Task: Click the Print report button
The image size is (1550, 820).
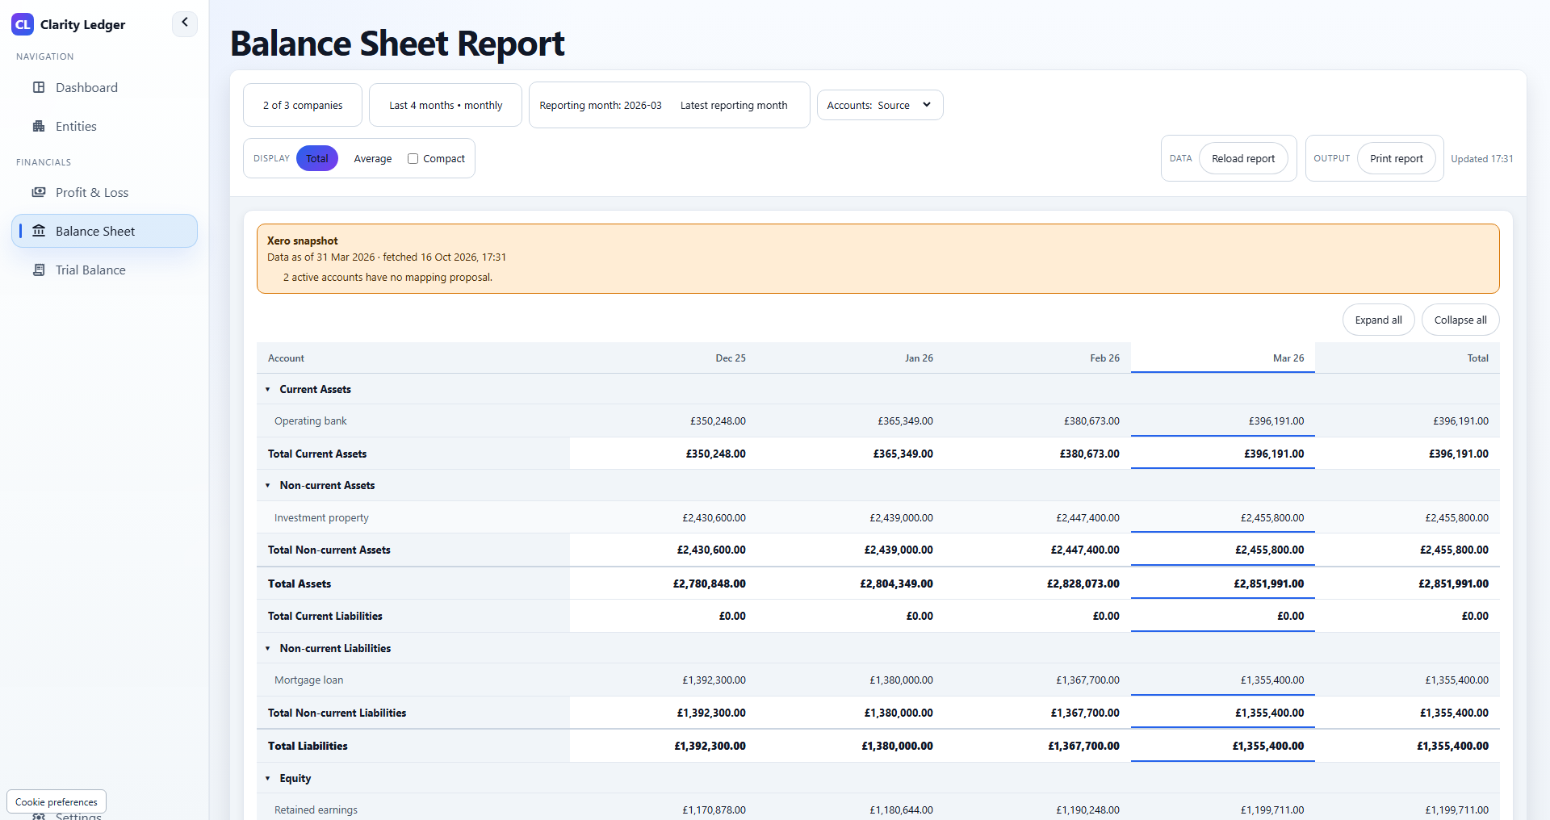Action: tap(1397, 158)
